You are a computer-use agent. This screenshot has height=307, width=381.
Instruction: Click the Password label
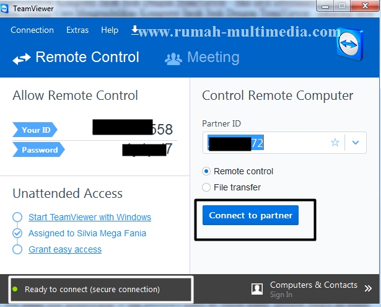click(39, 150)
